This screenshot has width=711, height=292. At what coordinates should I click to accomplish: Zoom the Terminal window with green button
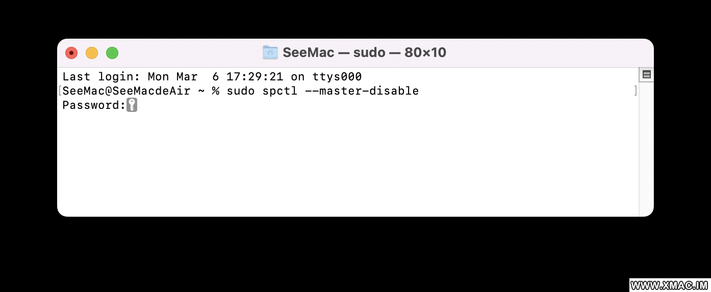point(112,52)
